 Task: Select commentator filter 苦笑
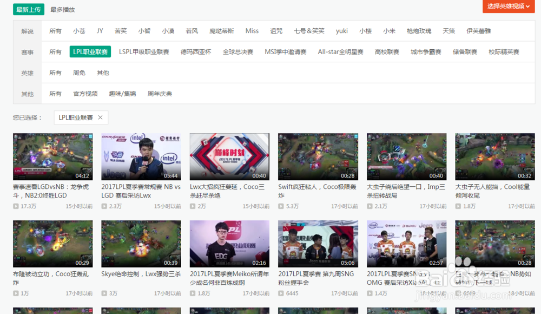click(x=121, y=31)
